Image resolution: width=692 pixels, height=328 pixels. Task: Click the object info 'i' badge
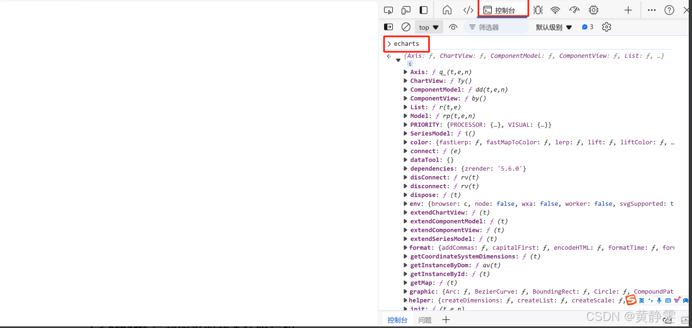pos(410,64)
